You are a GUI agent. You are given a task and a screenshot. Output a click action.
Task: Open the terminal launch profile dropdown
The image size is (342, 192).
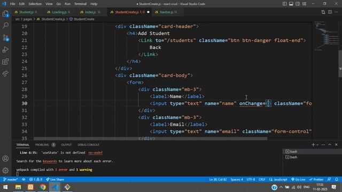[317, 145]
